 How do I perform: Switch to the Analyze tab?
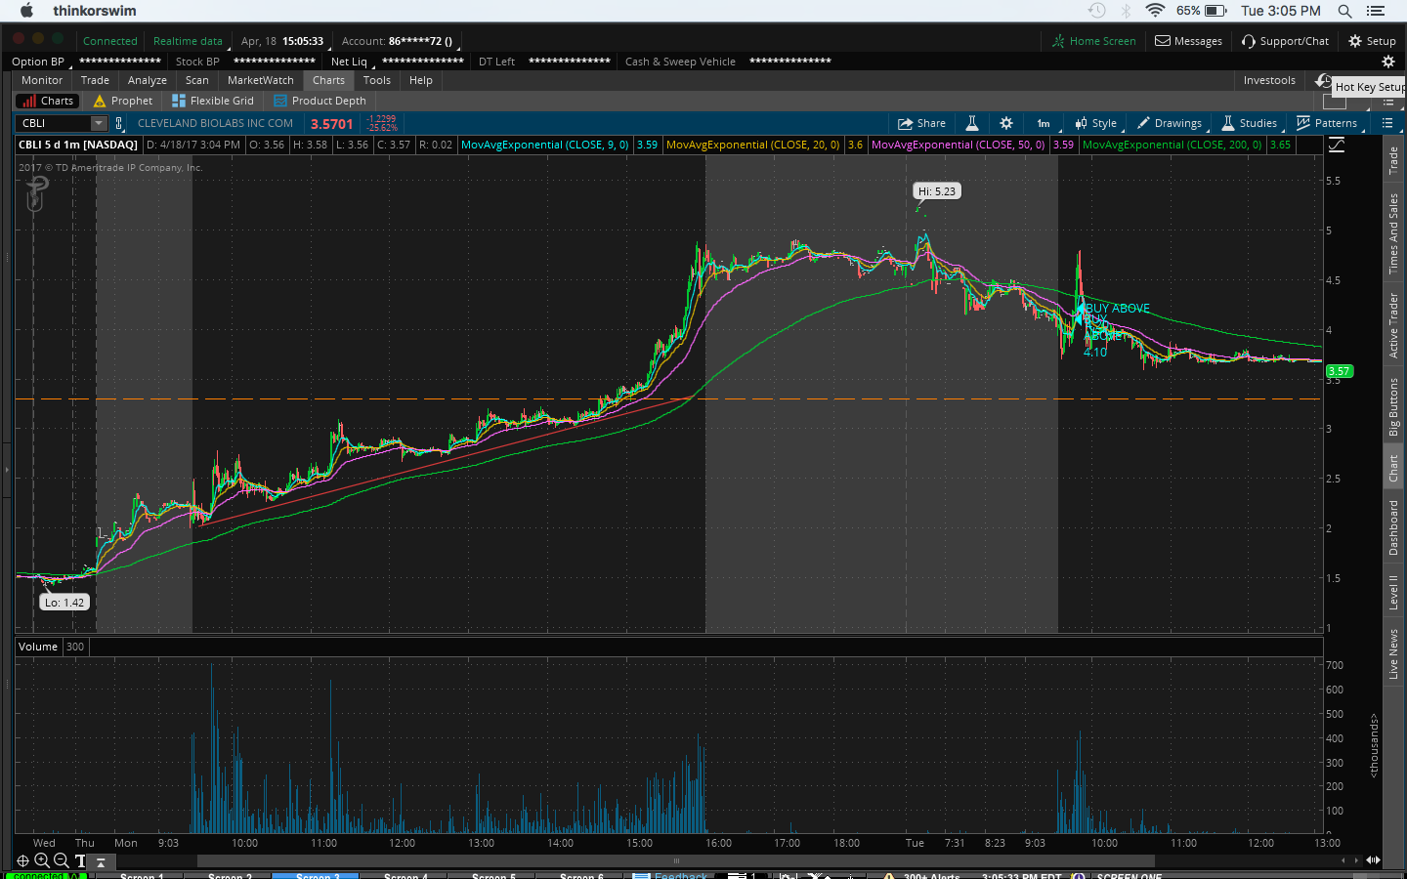pyautogui.click(x=148, y=80)
